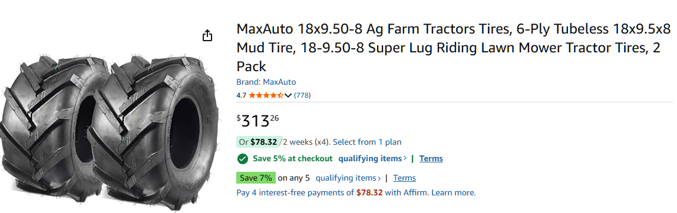Click the green checkmark coupon icon
This screenshot has height=213, width=677.
tap(242, 159)
